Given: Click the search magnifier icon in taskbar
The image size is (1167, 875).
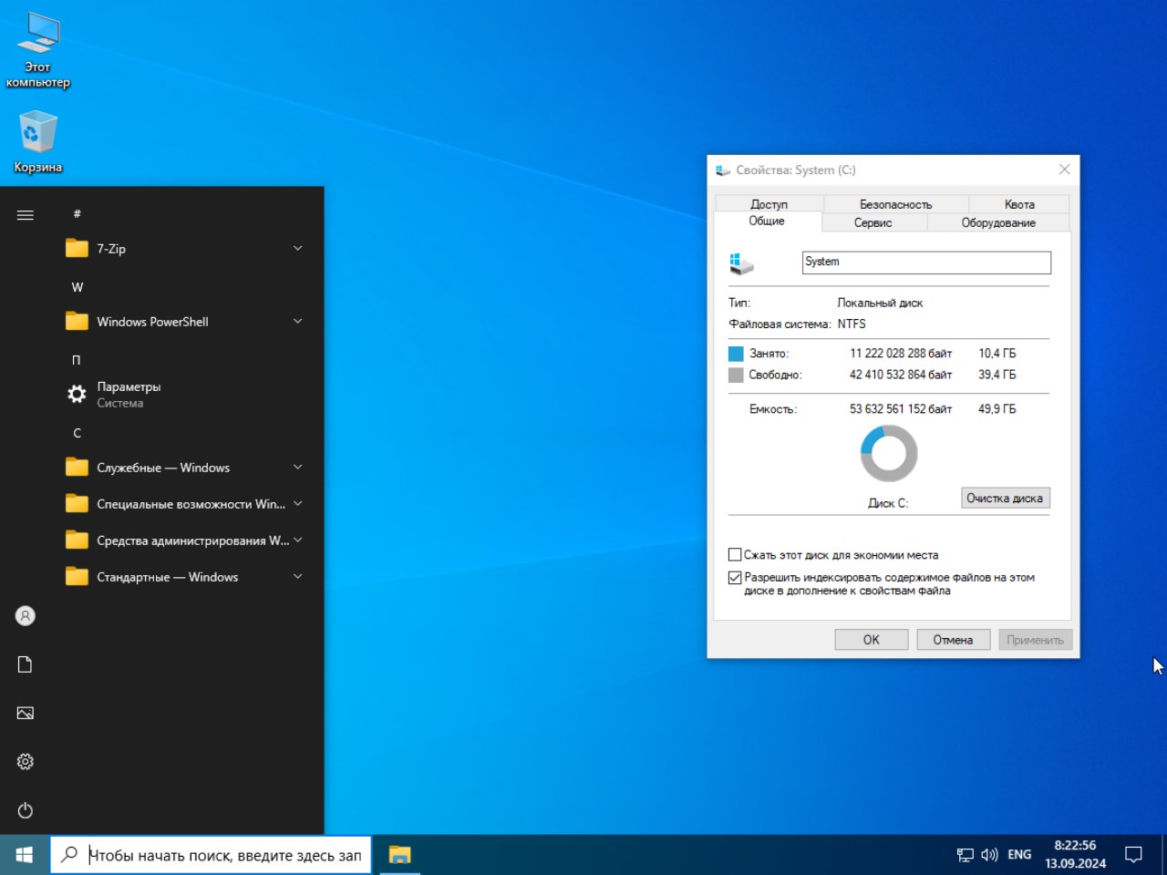Looking at the screenshot, I should pyautogui.click(x=69, y=855).
